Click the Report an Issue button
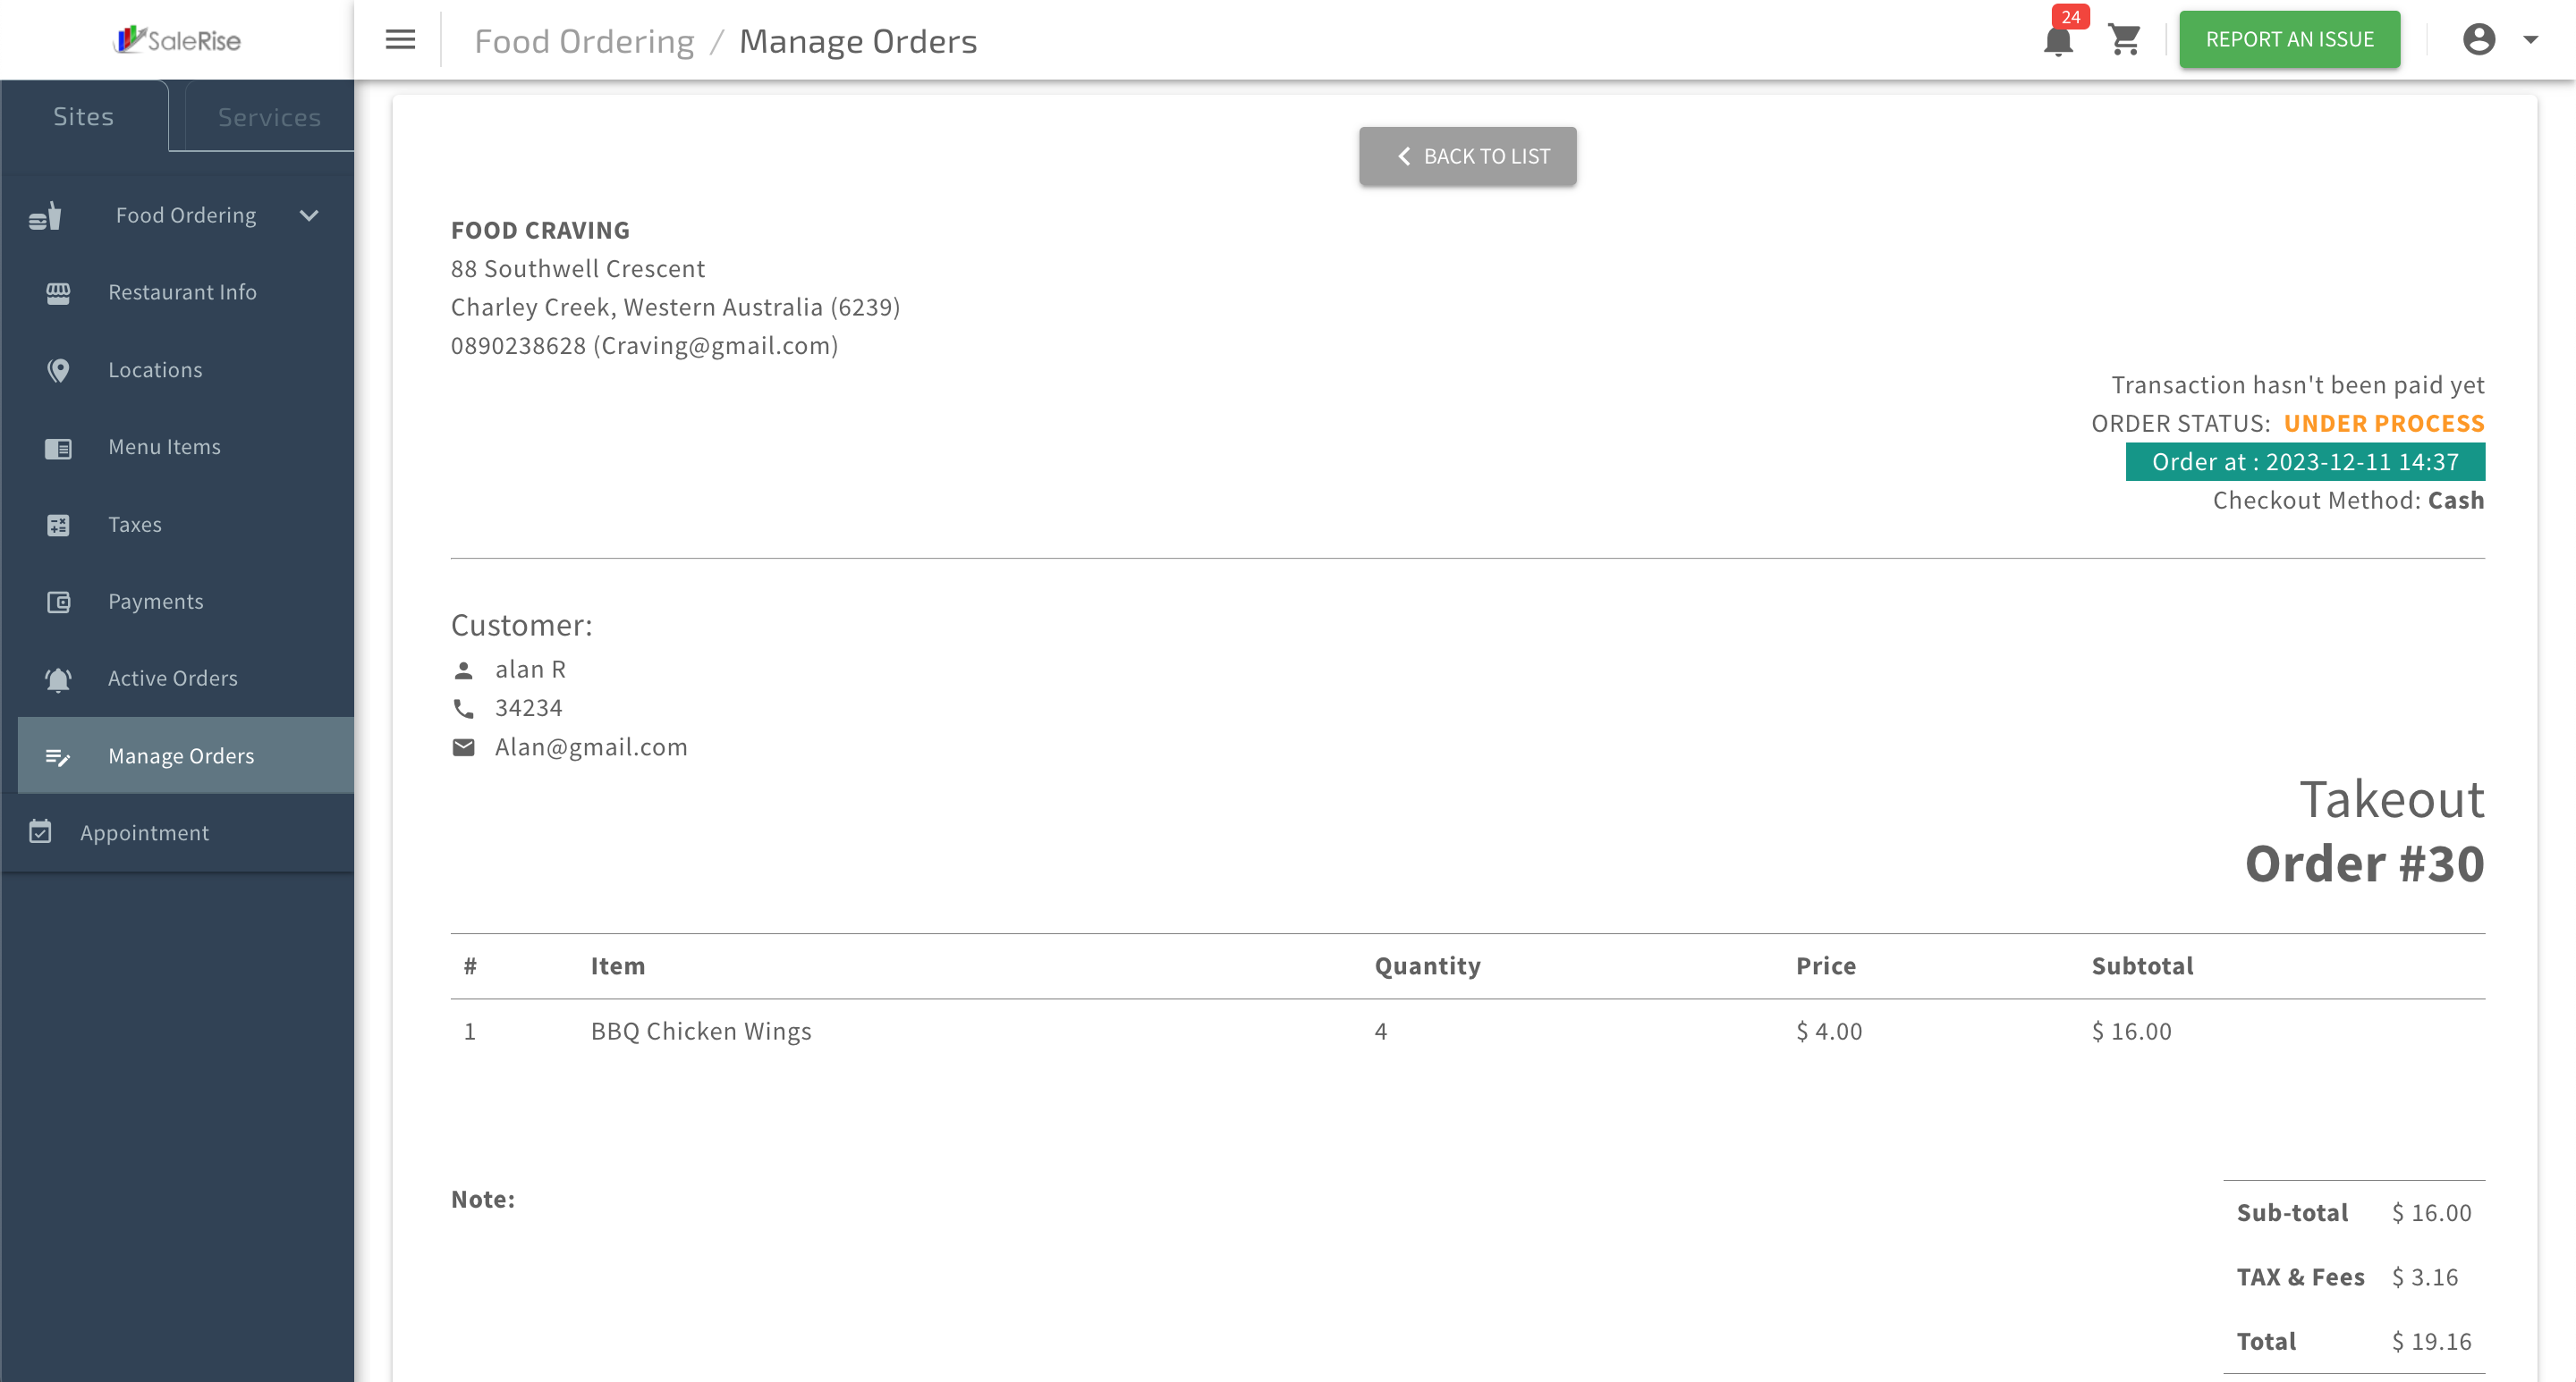The height and width of the screenshot is (1382, 2576). (2288, 40)
